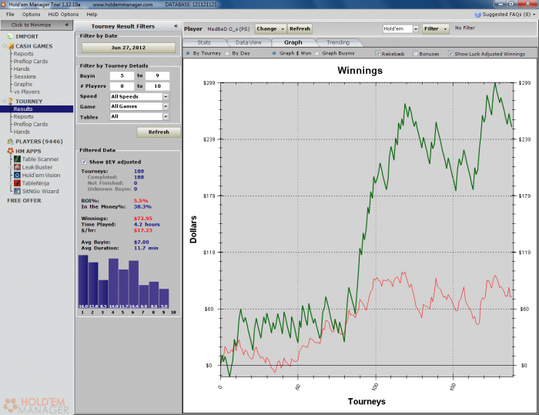The image size is (539, 415).
Task: Click first-place finish histogram bar
Action: [x=83, y=282]
